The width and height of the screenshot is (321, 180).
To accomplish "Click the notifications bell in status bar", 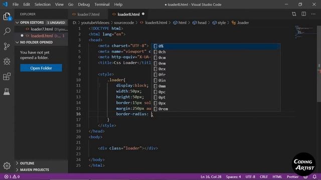I will [314, 176].
